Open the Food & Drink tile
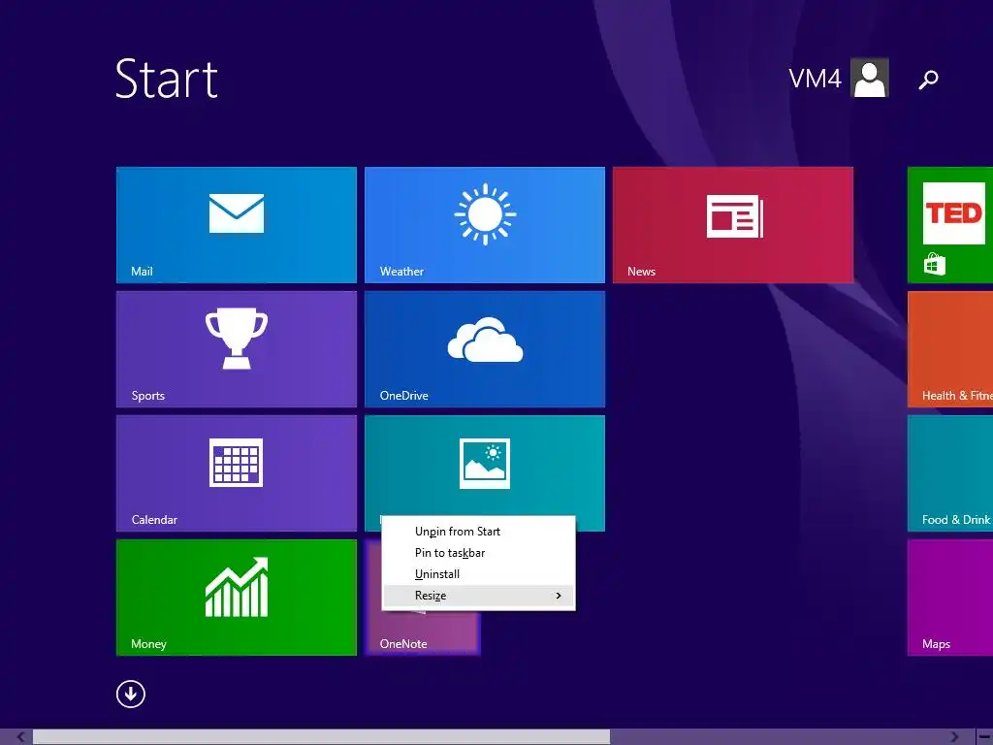Screen dimensions: 993x745 (950, 473)
